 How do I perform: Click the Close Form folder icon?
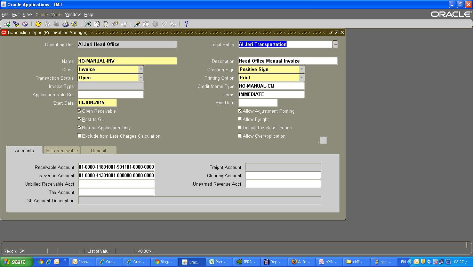74,24
